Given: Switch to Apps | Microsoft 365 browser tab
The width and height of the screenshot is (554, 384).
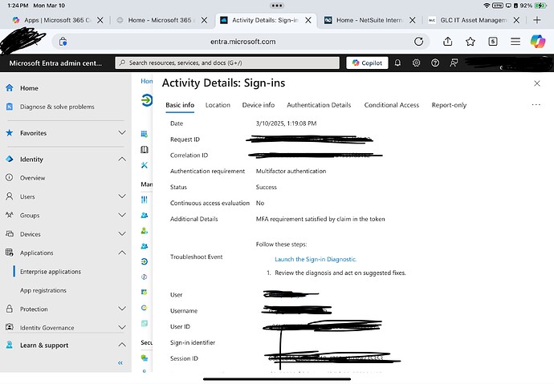Looking at the screenshot, I should coord(57,20).
